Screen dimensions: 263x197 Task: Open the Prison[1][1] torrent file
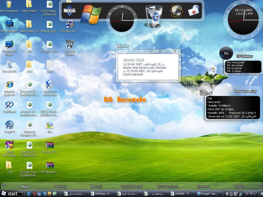50,26
